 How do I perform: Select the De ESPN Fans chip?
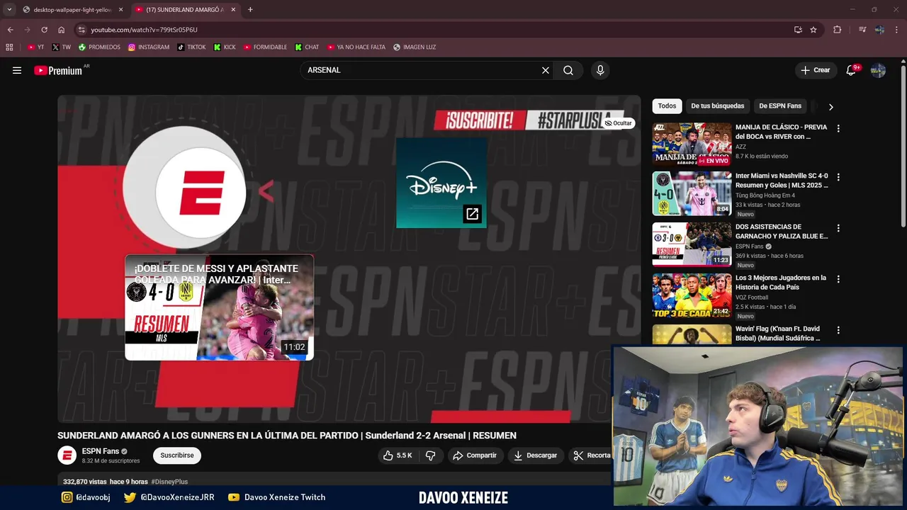[x=780, y=106]
